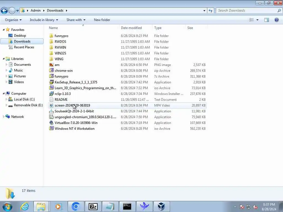Open the Windows Start menu orb
The height and width of the screenshot is (212, 283).
point(7,206)
